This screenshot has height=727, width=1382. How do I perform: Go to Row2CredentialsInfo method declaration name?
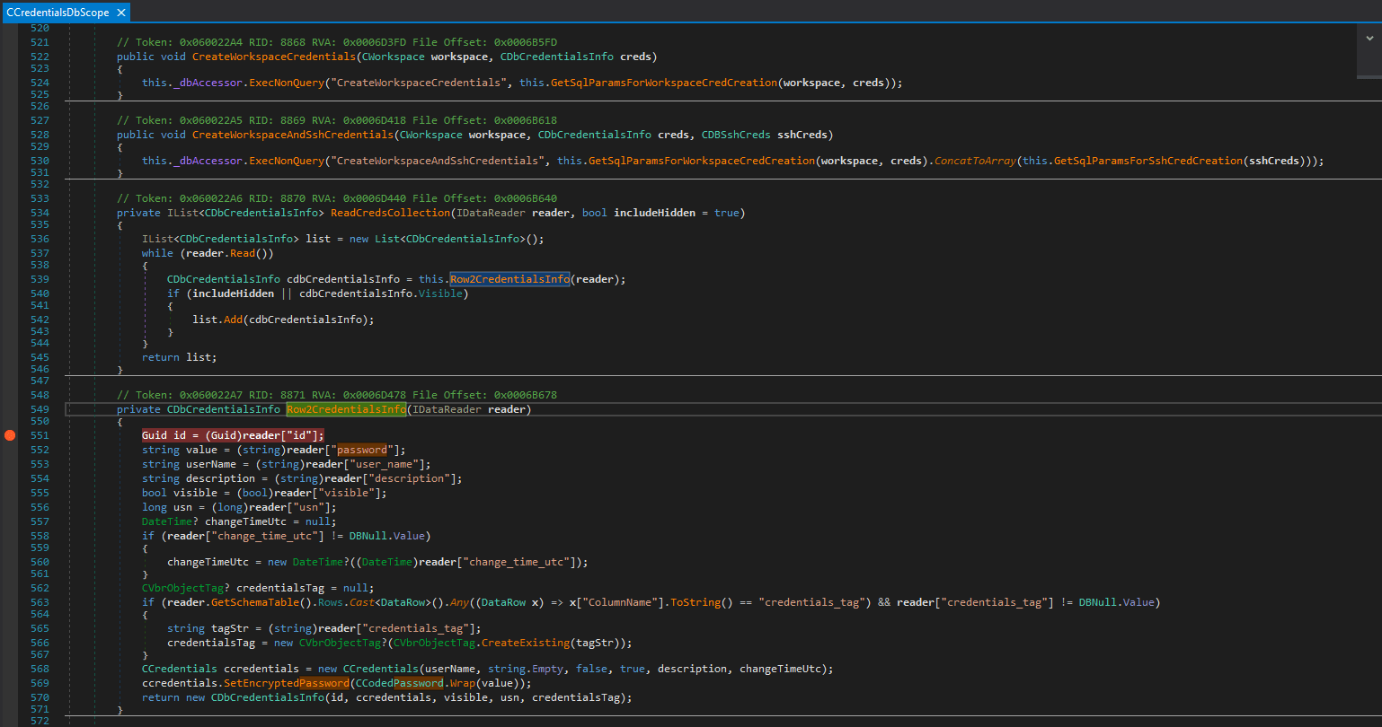coord(346,409)
